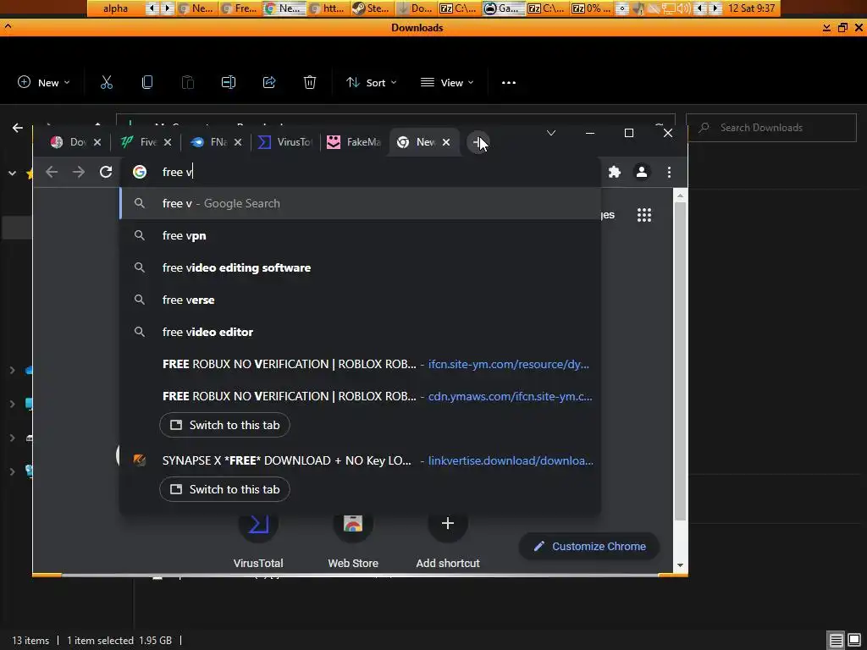Click the network icon in the system tray
Viewport: 867px width, 650px height.
(x=669, y=8)
